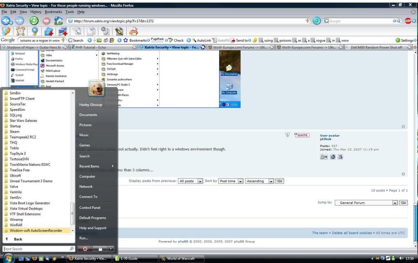Open the Ascending order dropdown
The width and height of the screenshot is (418, 263).
coord(259,181)
